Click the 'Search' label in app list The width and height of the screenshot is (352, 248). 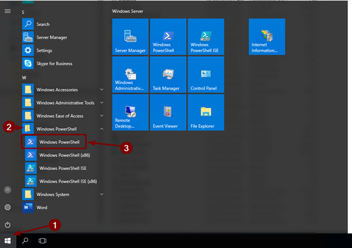(x=43, y=24)
